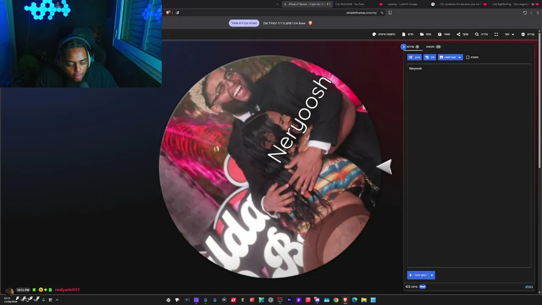
Task: Open the More menu dropdown
Action: pos(509,34)
